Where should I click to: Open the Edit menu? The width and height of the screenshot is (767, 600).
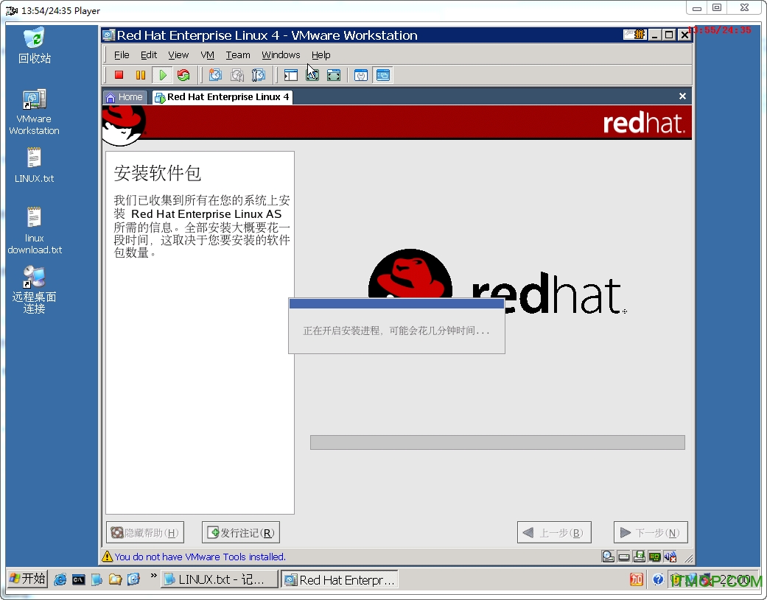point(149,54)
